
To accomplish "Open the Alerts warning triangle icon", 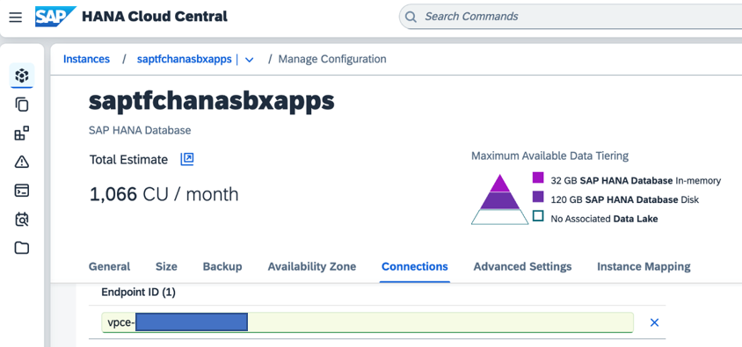I will (x=22, y=163).
